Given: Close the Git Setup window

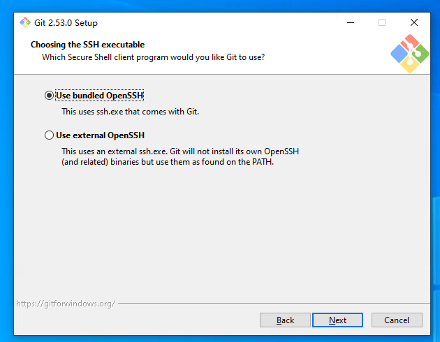Looking at the screenshot, I should [413, 22].
